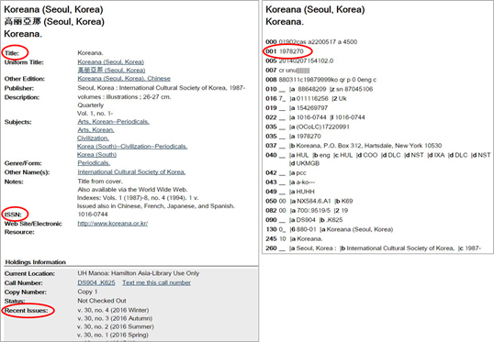Open the Korea (South) subject link

96,154
